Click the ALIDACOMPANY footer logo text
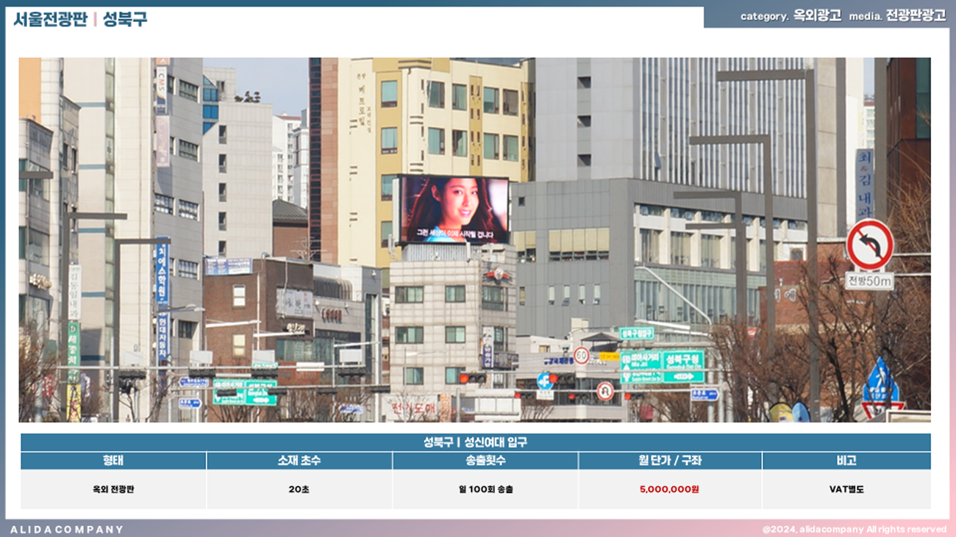The height and width of the screenshot is (537, 956). point(67,529)
